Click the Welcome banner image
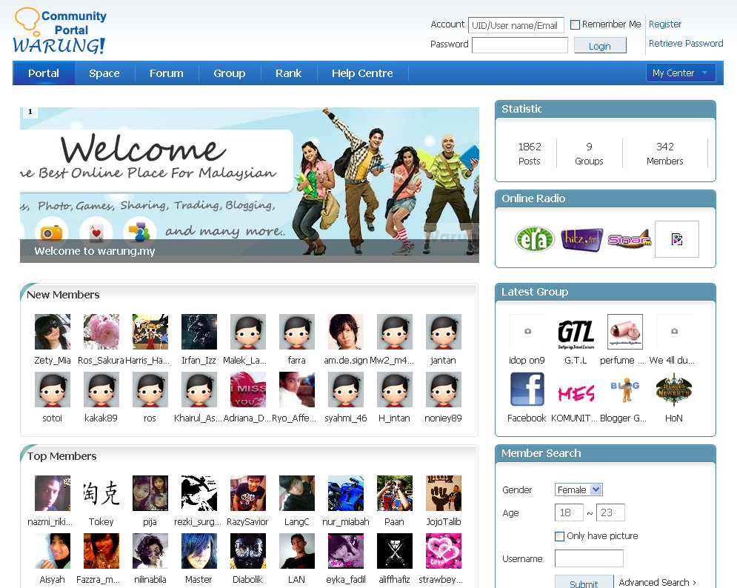This screenshot has width=737, height=588. click(x=250, y=184)
